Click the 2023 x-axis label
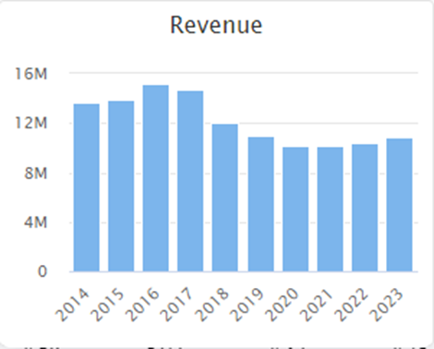The image size is (434, 349). pos(386,305)
